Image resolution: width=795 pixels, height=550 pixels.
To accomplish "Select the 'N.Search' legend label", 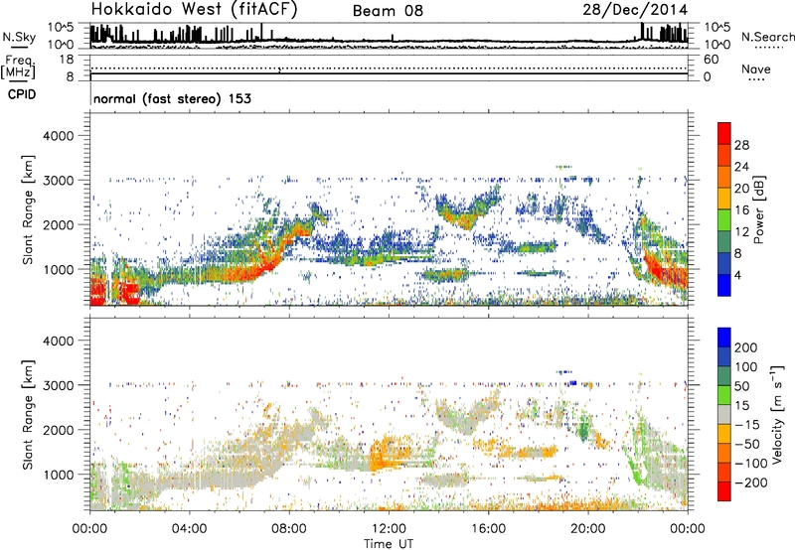I will coord(767,37).
